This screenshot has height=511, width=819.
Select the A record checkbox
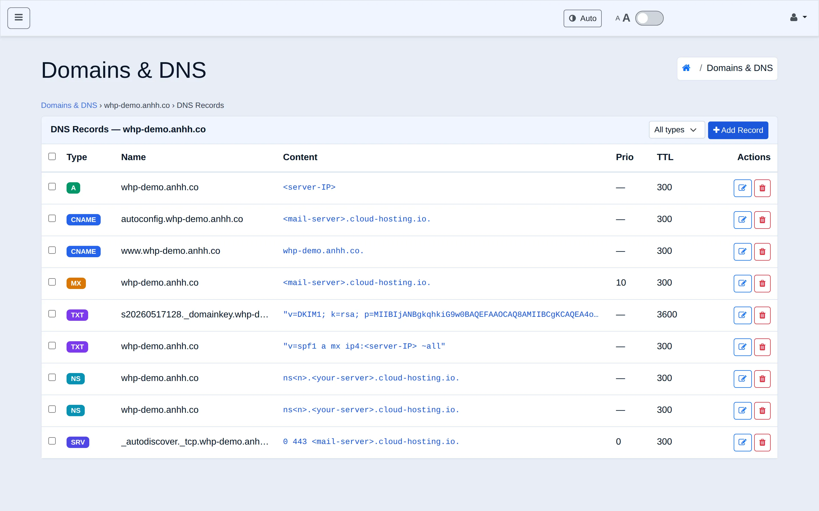52,187
